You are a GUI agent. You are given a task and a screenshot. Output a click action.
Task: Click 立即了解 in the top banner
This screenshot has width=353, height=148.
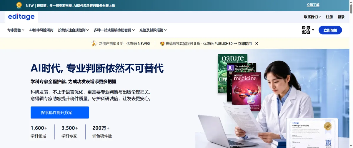pos(313,5)
